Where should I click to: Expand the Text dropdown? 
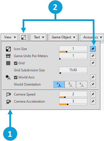coord(38,37)
